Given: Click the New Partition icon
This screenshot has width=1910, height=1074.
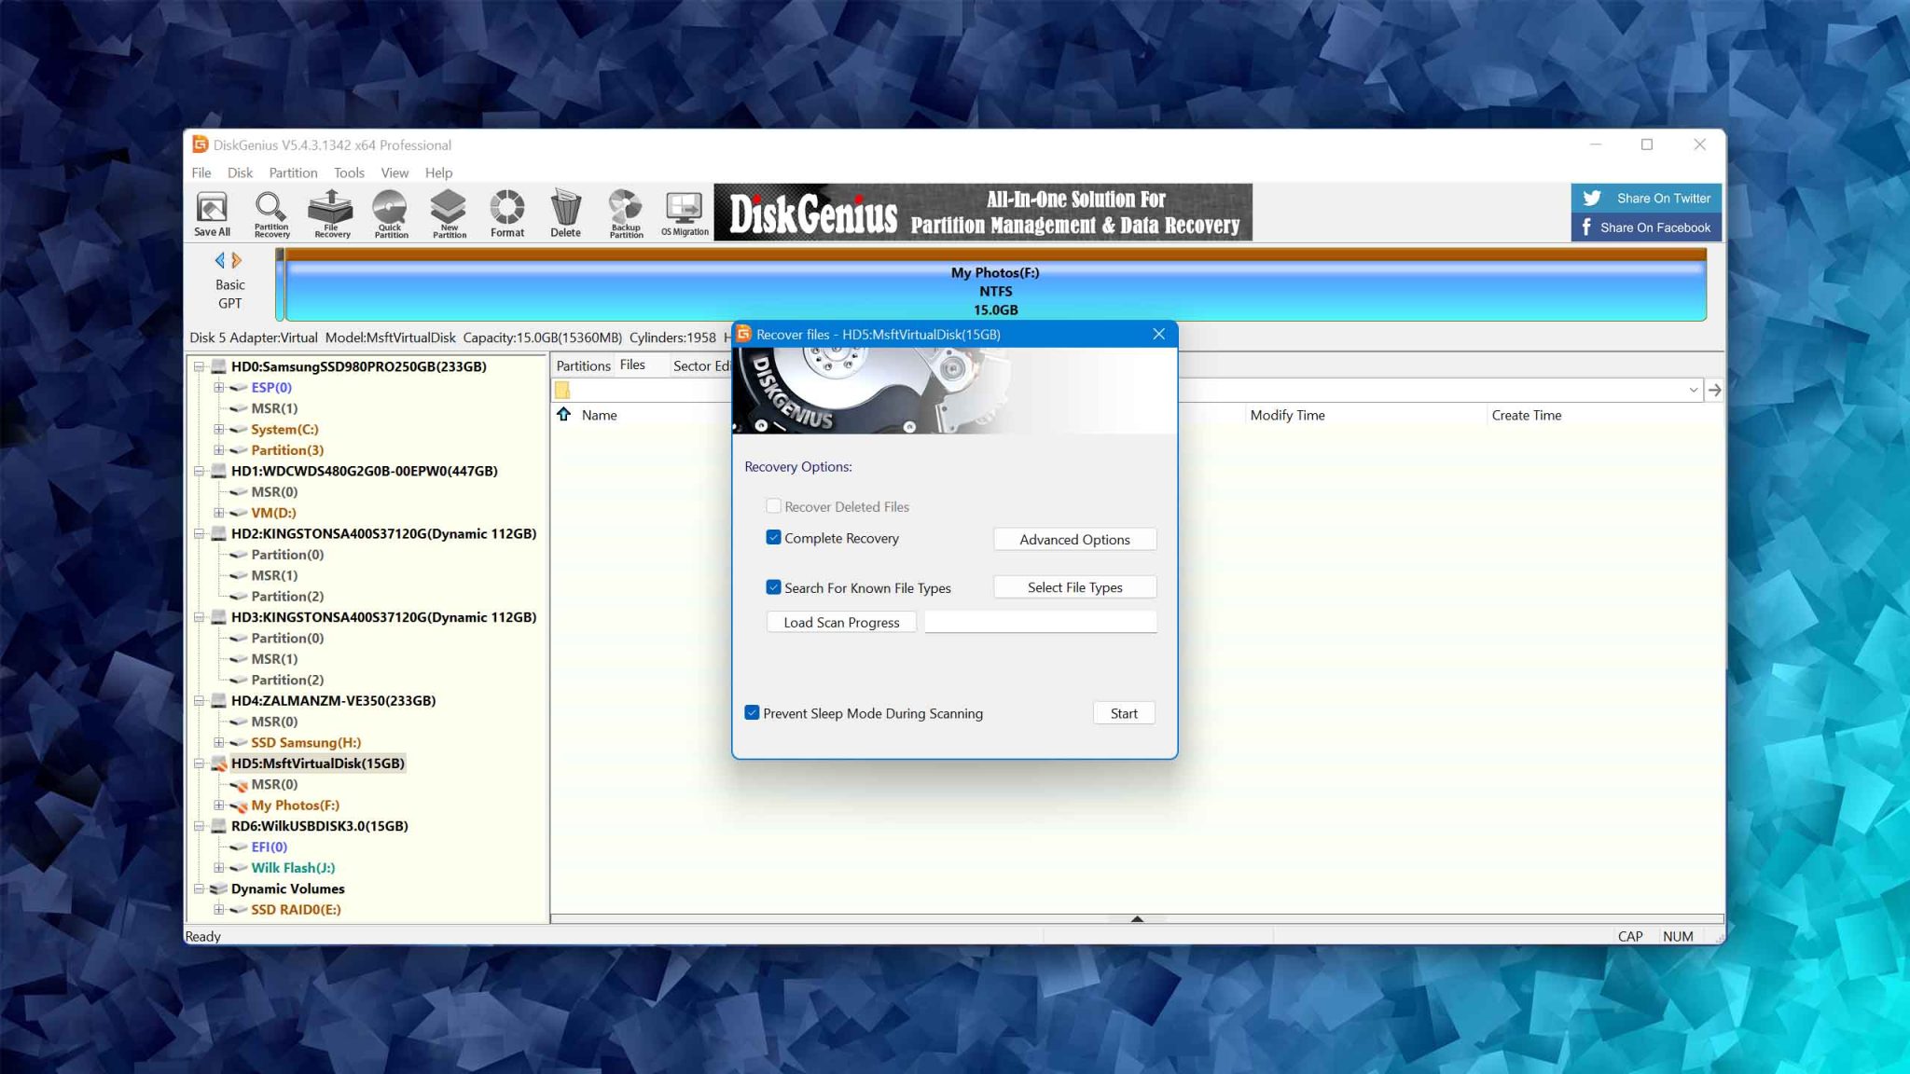Looking at the screenshot, I should [449, 213].
